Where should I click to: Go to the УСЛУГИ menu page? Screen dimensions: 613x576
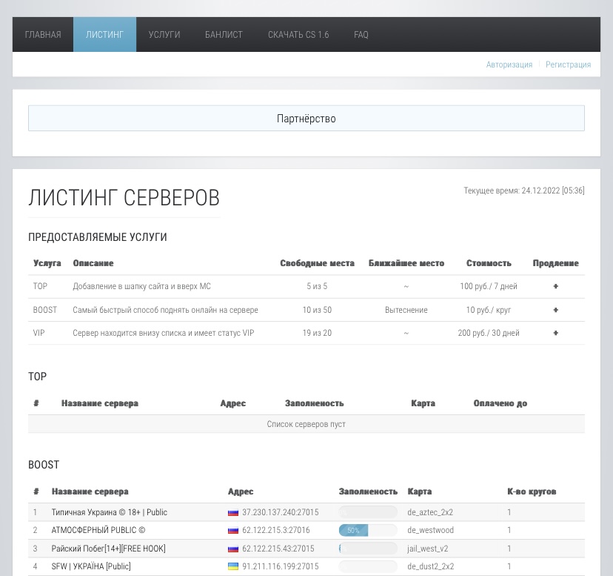coord(164,35)
